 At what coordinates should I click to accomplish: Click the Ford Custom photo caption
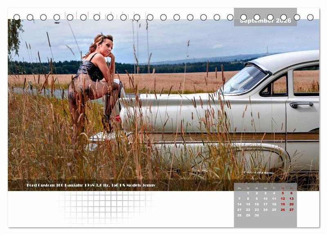91,185
